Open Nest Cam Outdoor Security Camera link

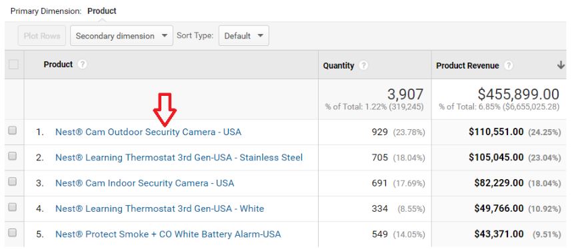148,132
